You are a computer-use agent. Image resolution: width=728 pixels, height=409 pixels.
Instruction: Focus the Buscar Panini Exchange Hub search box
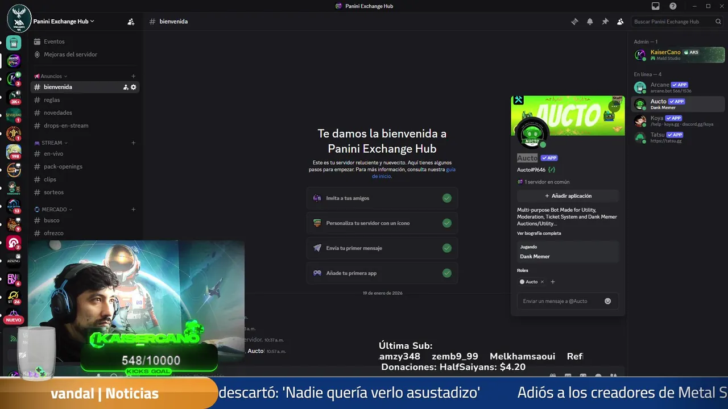coord(677,22)
